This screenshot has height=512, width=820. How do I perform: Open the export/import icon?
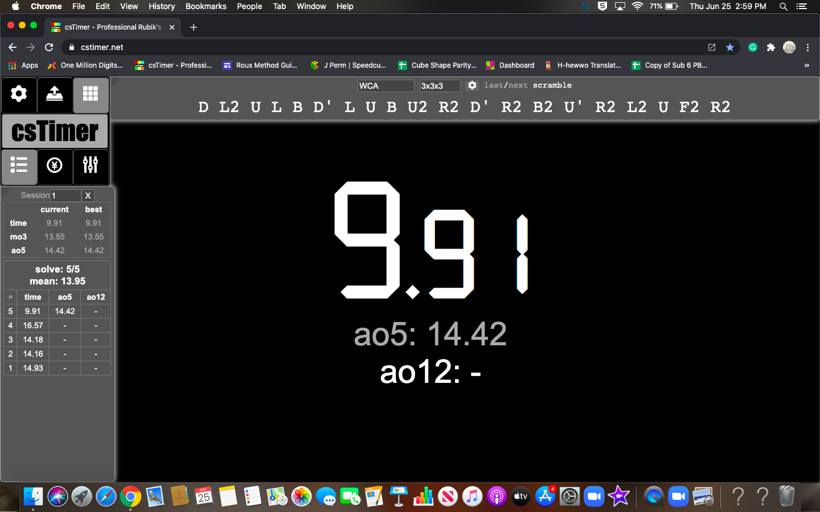(x=55, y=94)
